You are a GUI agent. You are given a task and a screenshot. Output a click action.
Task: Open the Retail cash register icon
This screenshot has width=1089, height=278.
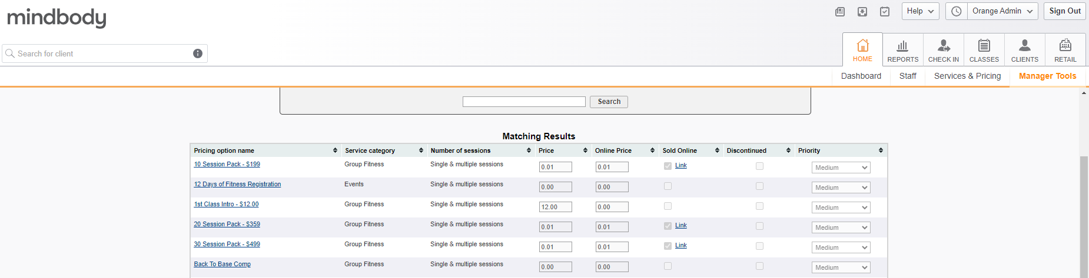(1065, 46)
